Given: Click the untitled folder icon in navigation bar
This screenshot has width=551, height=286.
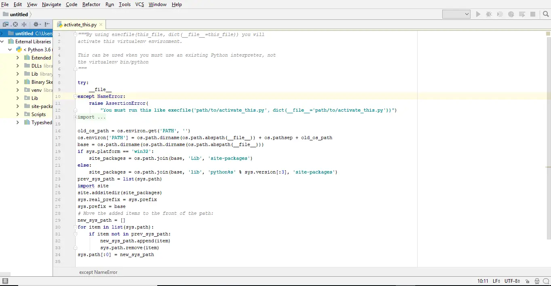Looking at the screenshot, I should click(6, 14).
